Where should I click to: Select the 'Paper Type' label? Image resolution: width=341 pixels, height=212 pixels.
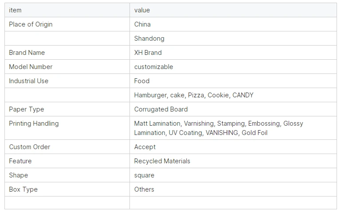[x=26, y=109]
